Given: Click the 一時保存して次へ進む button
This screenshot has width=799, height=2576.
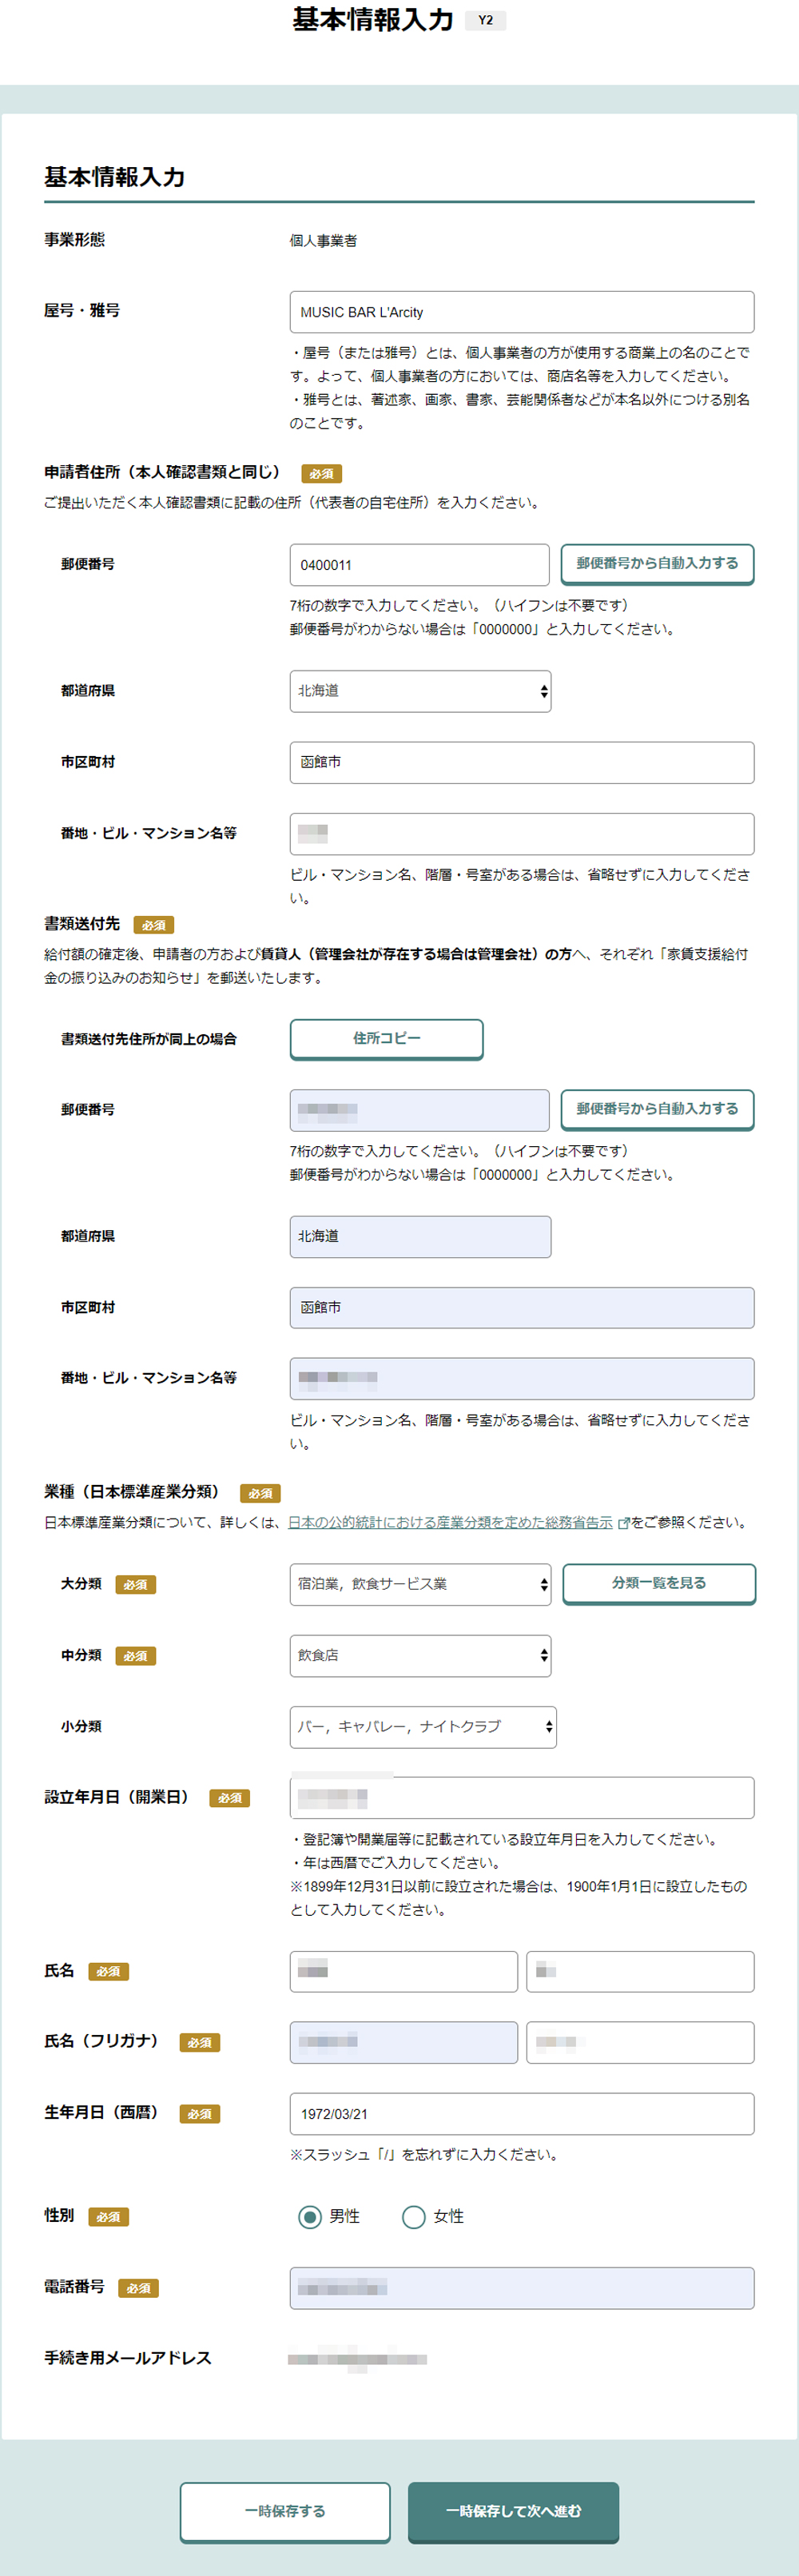Looking at the screenshot, I should (x=513, y=2511).
